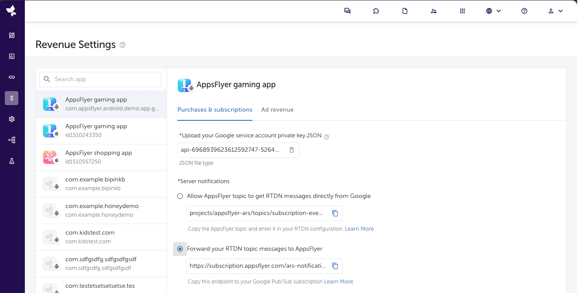
Task: Open the chat messages icon in header
Action: 347,11
